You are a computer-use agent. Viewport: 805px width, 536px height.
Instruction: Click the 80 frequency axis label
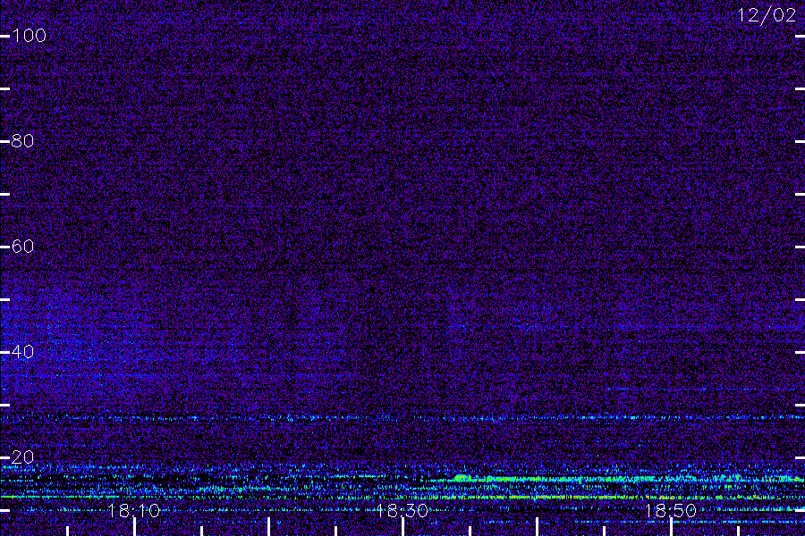coord(22,141)
